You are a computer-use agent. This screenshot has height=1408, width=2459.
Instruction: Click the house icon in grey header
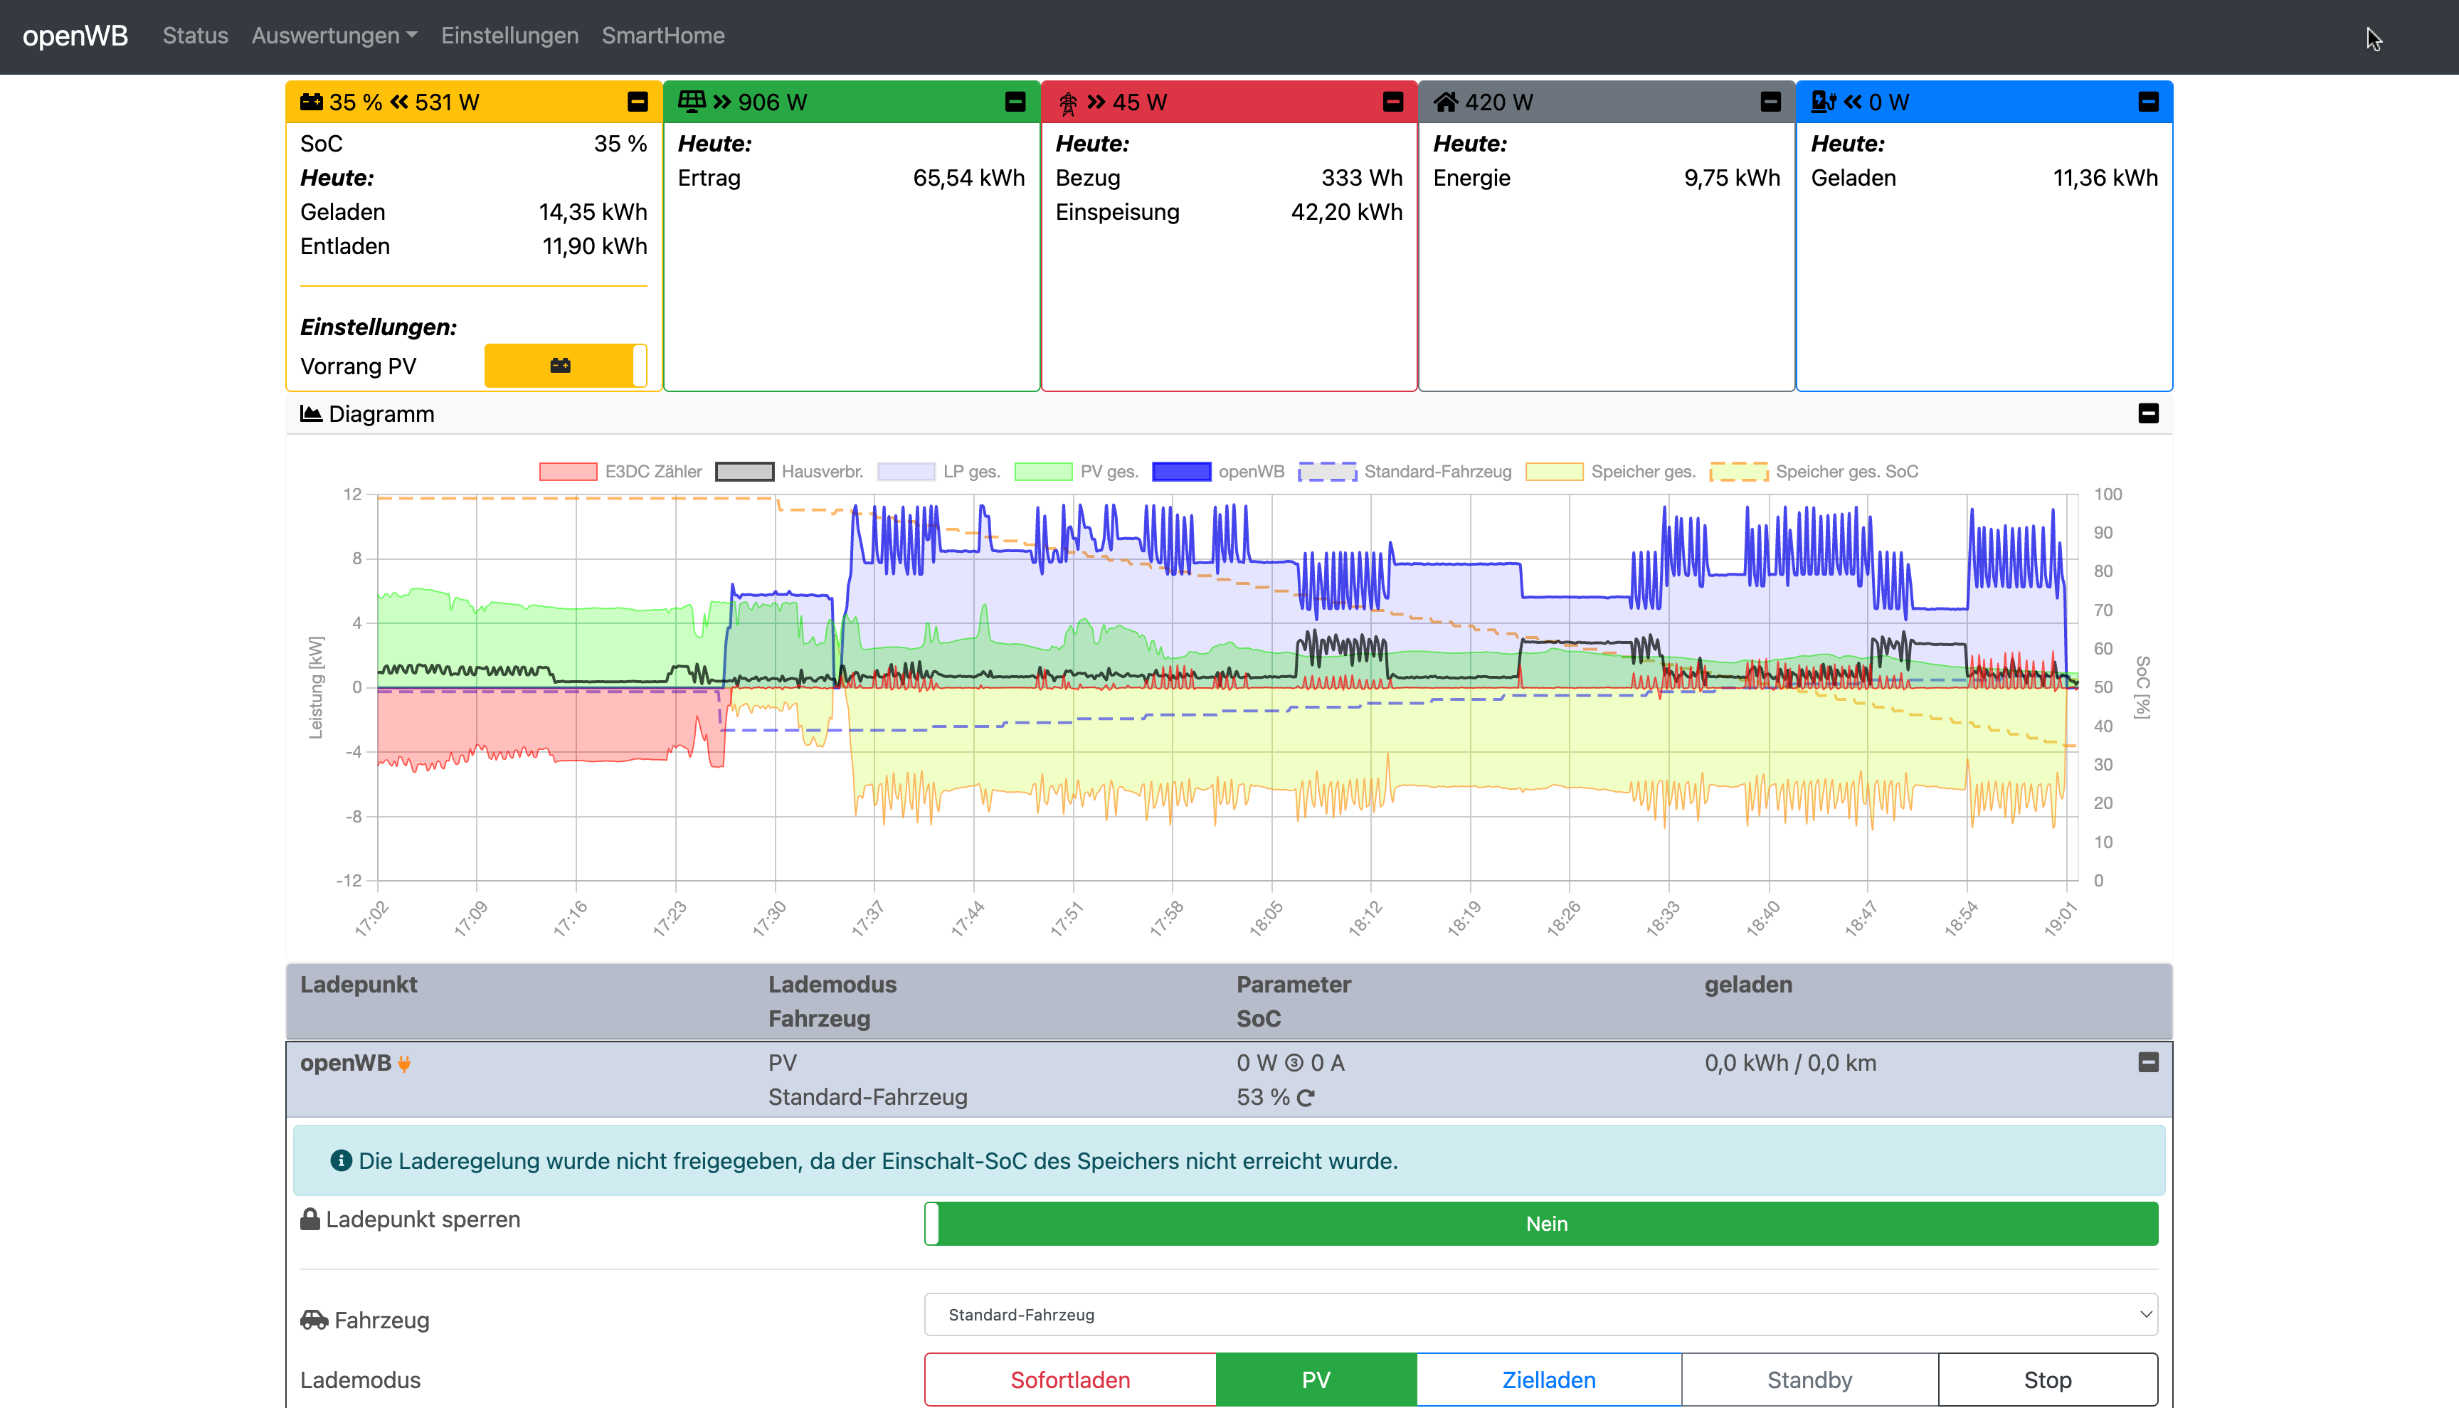click(x=1446, y=102)
